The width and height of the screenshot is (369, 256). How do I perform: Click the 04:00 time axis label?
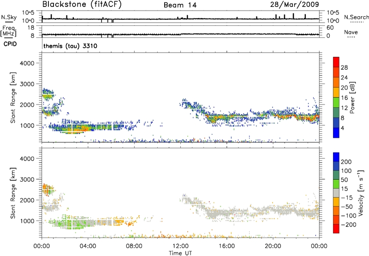point(88,246)
